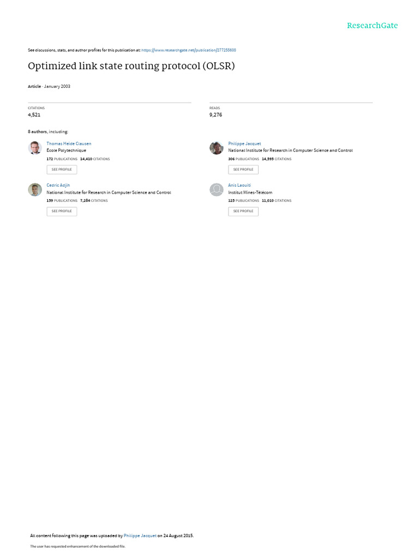Open Cedric Adjih author name link
This screenshot has height=559, width=419.
click(x=58, y=186)
